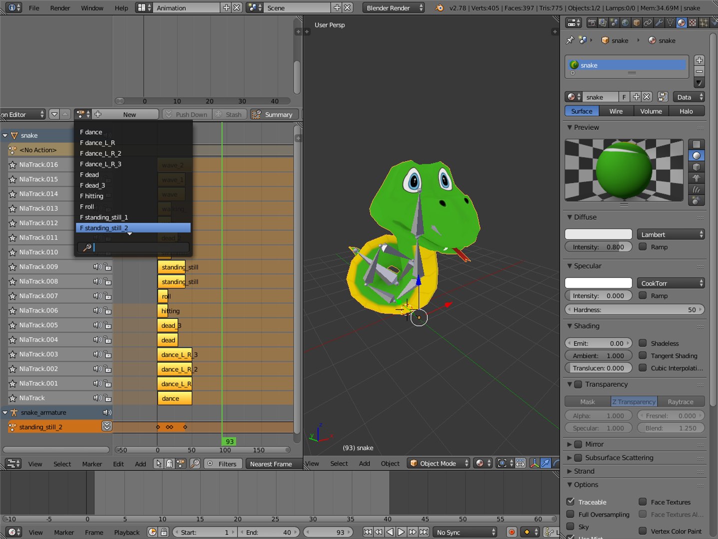
Task: Enable the auto-keying record button
Action: coord(511,532)
